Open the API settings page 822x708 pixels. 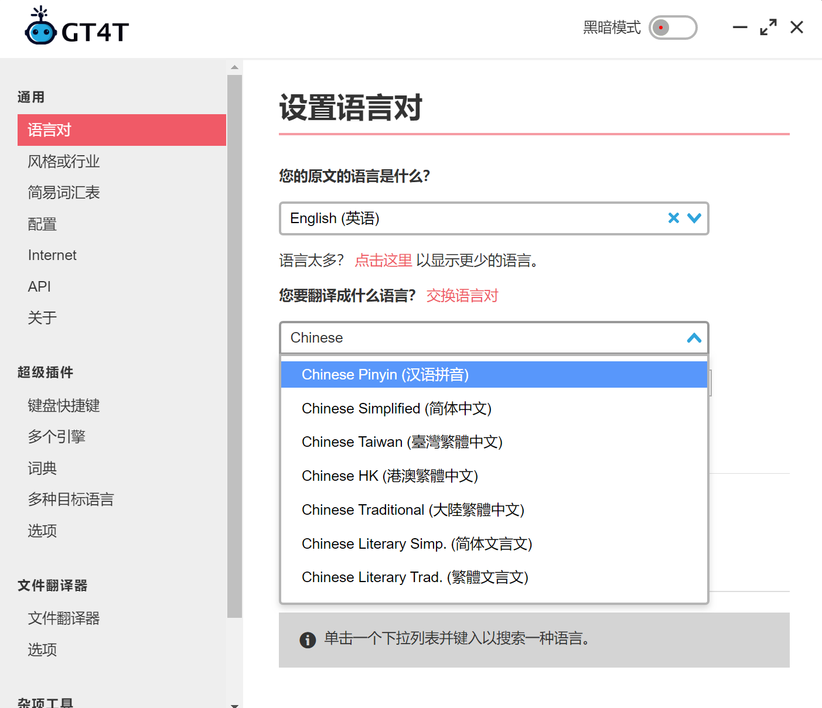(39, 286)
